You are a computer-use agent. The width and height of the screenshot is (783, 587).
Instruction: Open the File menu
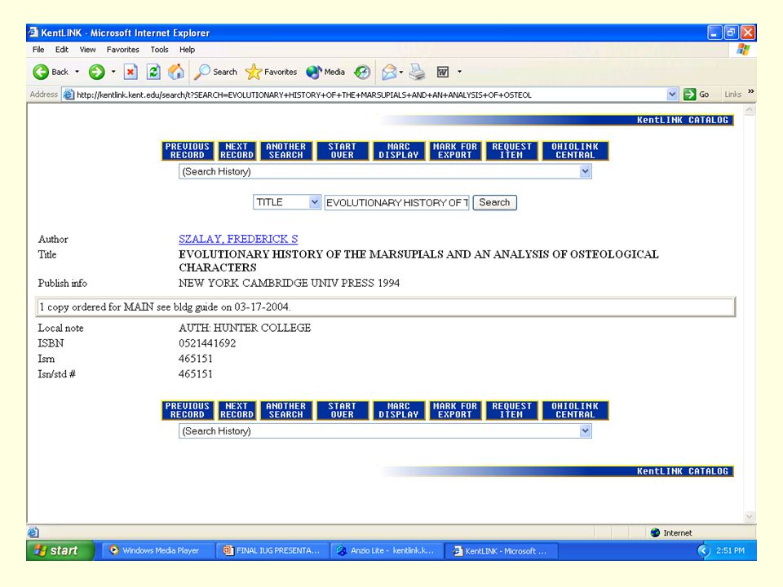(x=38, y=50)
